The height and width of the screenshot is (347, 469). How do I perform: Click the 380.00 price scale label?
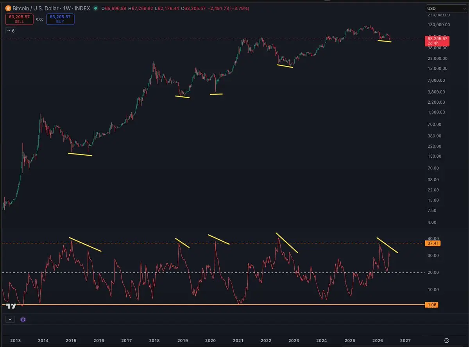[435, 136]
